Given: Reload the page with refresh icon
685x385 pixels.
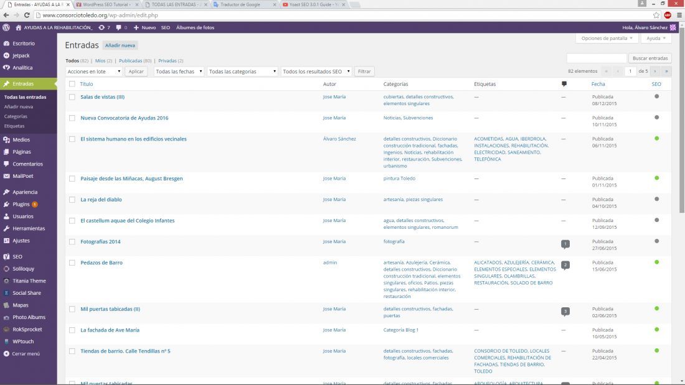Looking at the screenshot, I should coord(27,16).
